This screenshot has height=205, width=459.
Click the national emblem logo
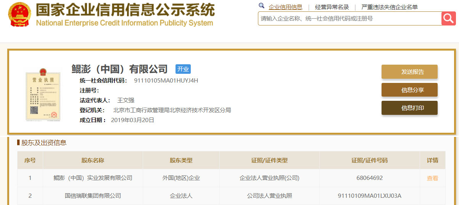[20, 14]
